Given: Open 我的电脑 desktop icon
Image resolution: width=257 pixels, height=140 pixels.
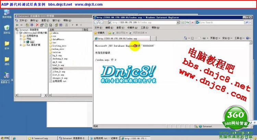Looking at the screenshot, I should [x=7, y=14].
